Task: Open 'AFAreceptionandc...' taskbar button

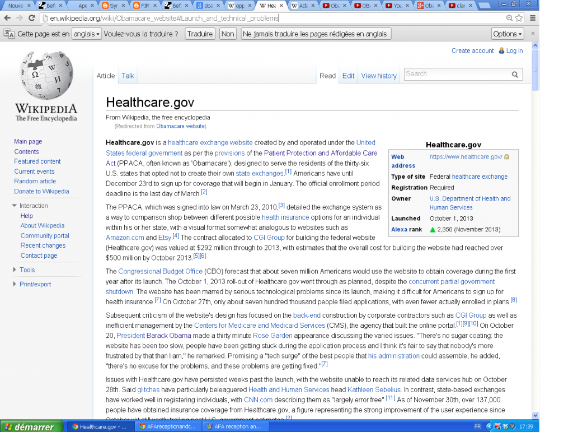Action: click(168, 426)
